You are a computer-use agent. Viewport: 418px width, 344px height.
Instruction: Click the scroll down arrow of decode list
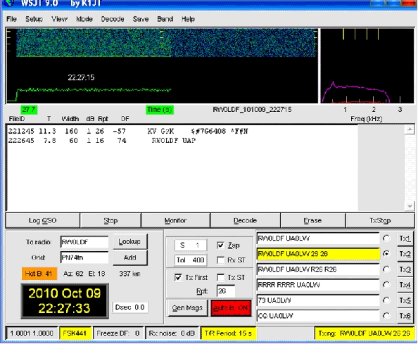tap(410, 206)
